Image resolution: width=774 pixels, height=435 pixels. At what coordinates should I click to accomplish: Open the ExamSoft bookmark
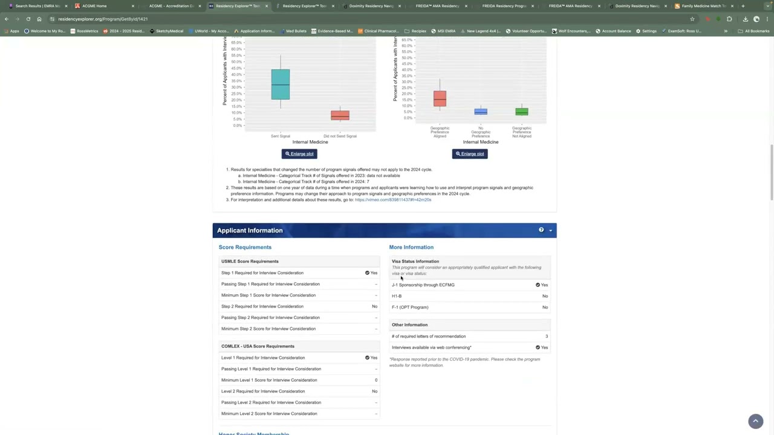[x=681, y=31]
